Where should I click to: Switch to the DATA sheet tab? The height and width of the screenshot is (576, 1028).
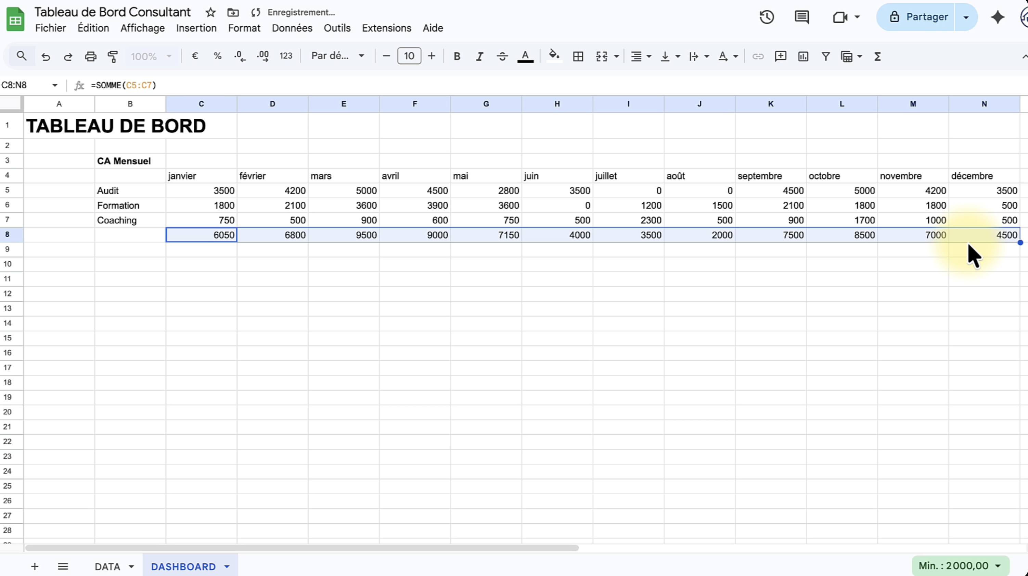(107, 566)
